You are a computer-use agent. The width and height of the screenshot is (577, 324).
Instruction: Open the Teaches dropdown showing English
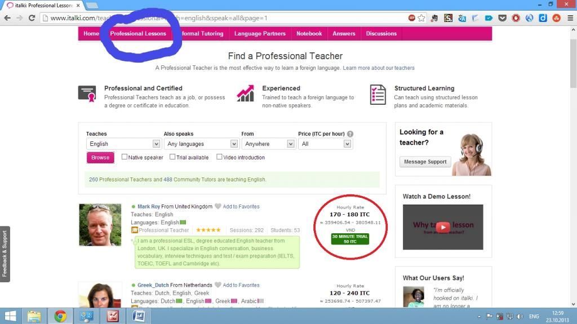pos(123,144)
